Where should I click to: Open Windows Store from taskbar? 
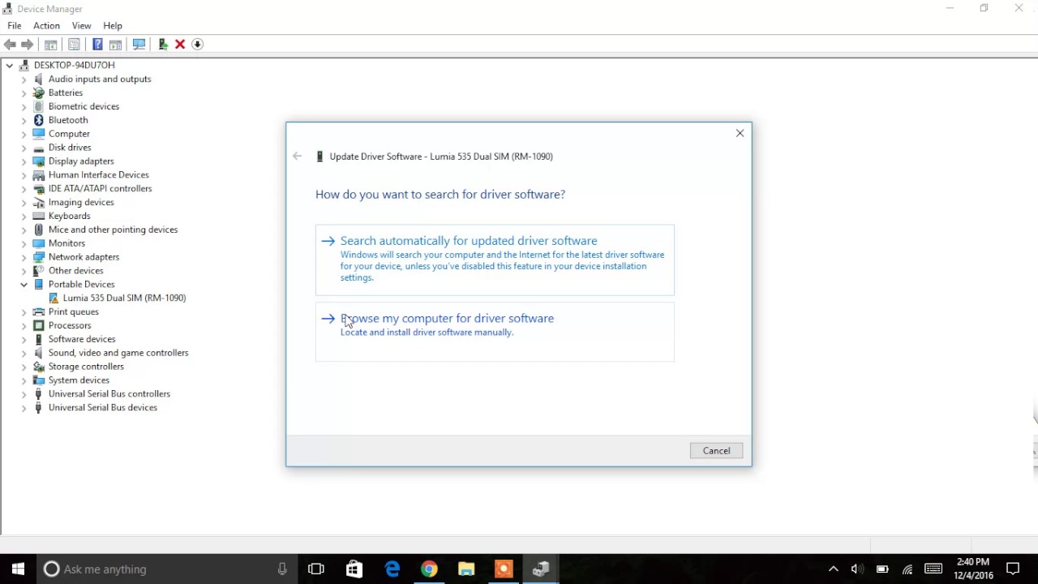click(x=354, y=569)
